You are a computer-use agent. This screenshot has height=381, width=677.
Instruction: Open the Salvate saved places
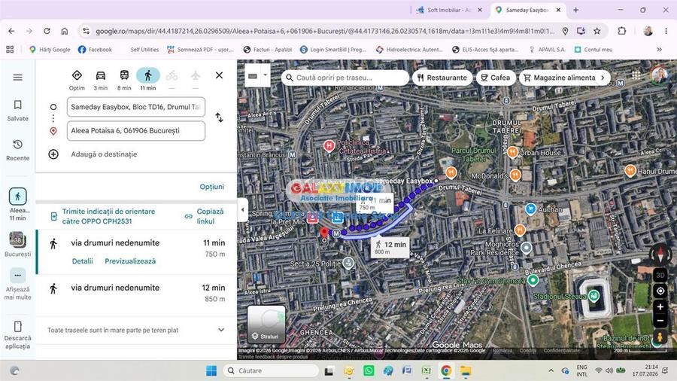(x=18, y=111)
